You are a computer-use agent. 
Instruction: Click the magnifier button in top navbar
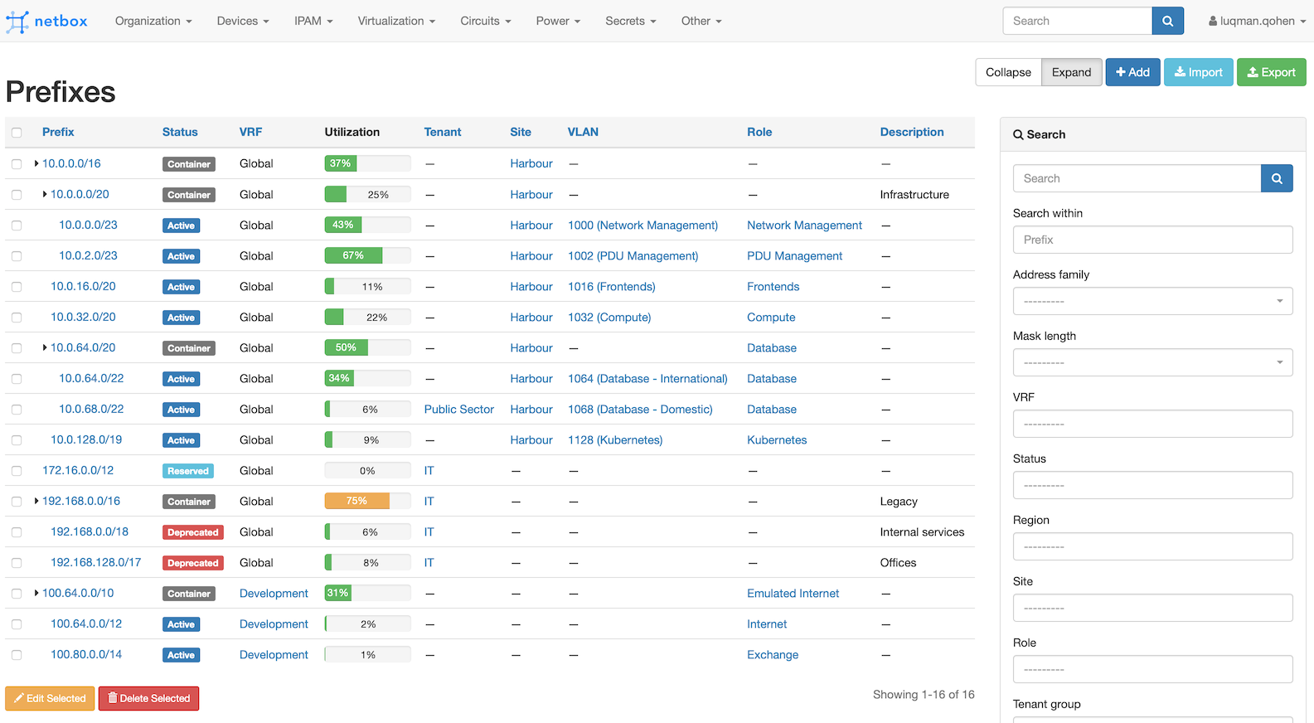1167,21
